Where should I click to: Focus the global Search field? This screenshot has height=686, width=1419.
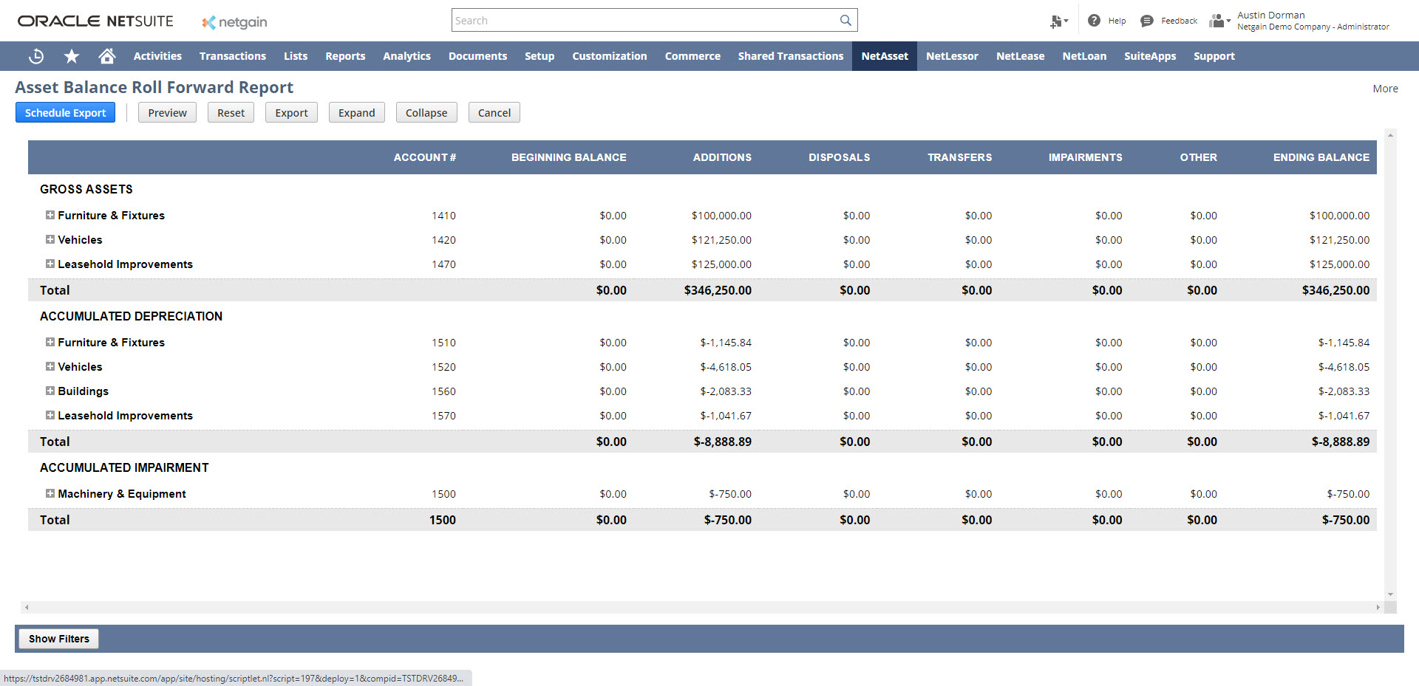pyautogui.click(x=645, y=21)
